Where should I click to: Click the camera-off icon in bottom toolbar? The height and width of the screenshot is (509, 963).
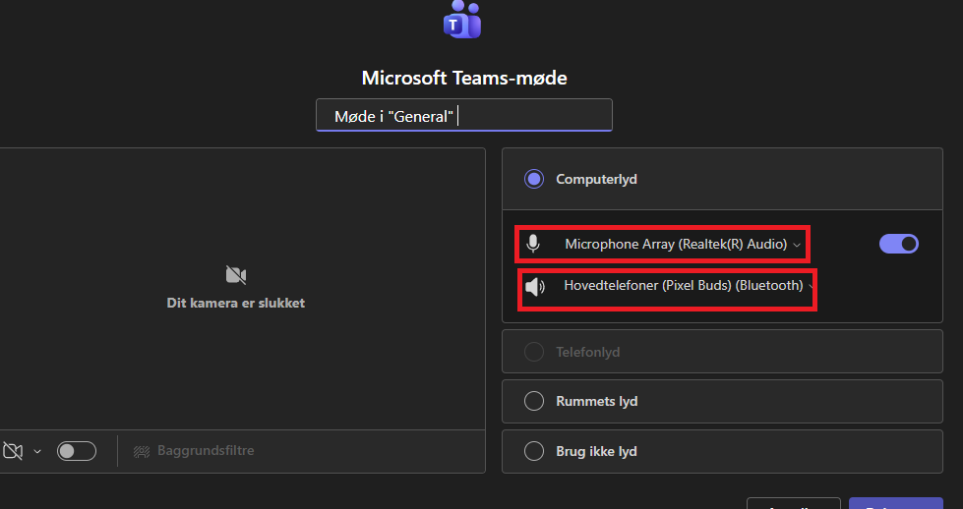pos(13,451)
